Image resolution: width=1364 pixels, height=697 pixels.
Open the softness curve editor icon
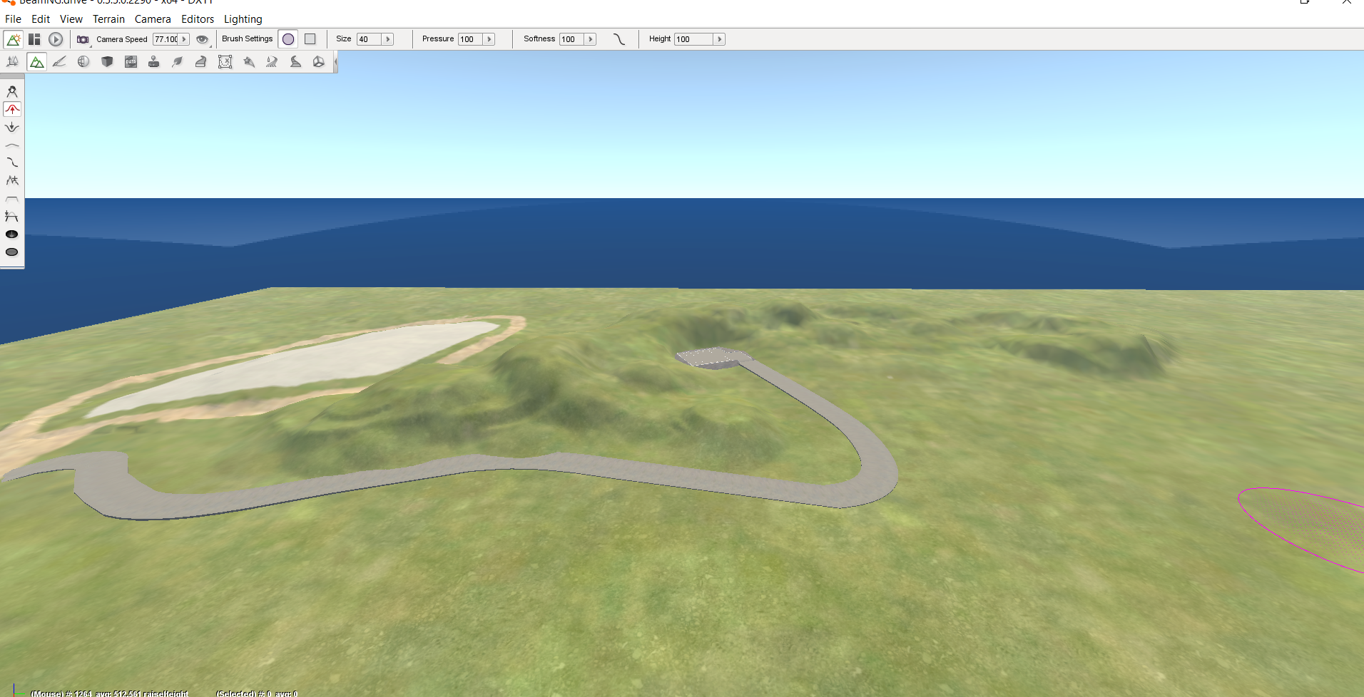coord(619,39)
